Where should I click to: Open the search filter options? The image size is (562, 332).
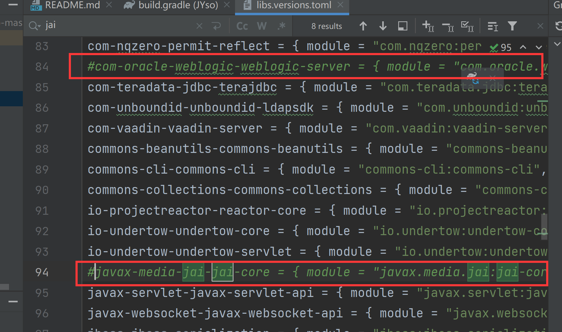tap(512, 26)
